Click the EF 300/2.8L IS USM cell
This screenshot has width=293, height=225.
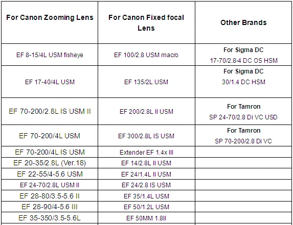[146, 136]
